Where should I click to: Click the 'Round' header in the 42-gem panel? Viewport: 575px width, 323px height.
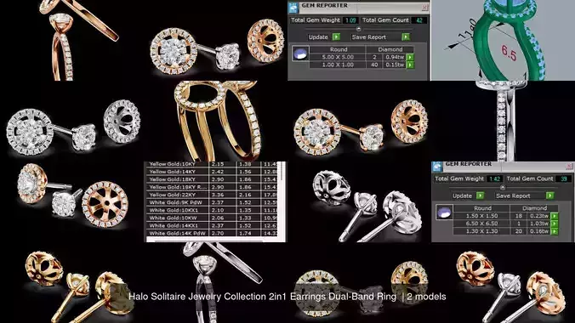tap(339, 49)
